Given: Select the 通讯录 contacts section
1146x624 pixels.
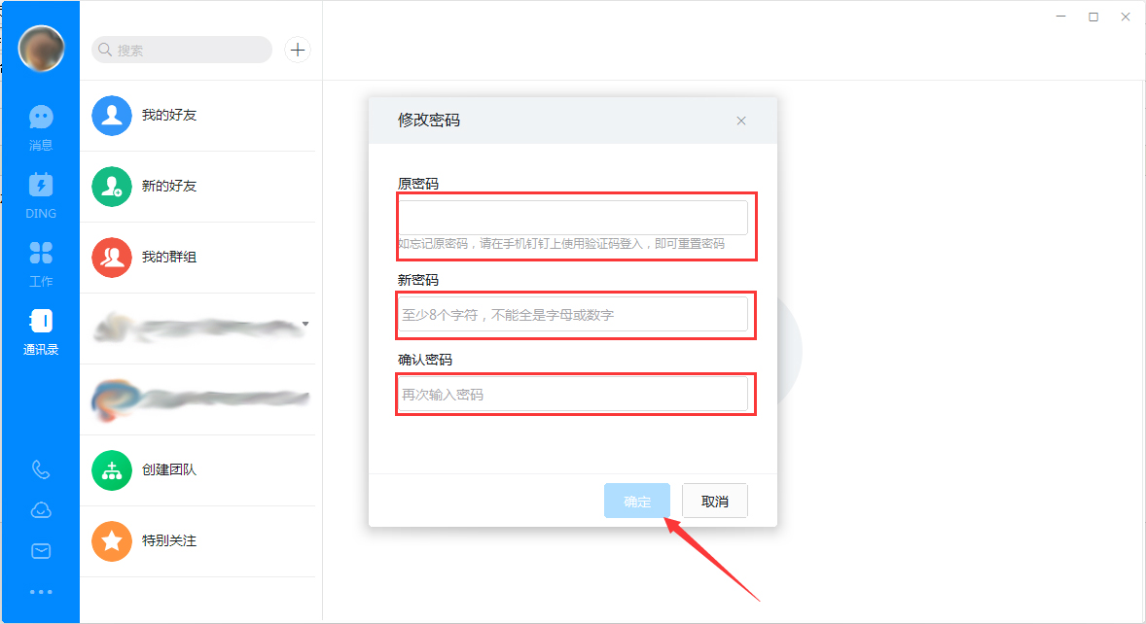Looking at the screenshot, I should (x=40, y=329).
